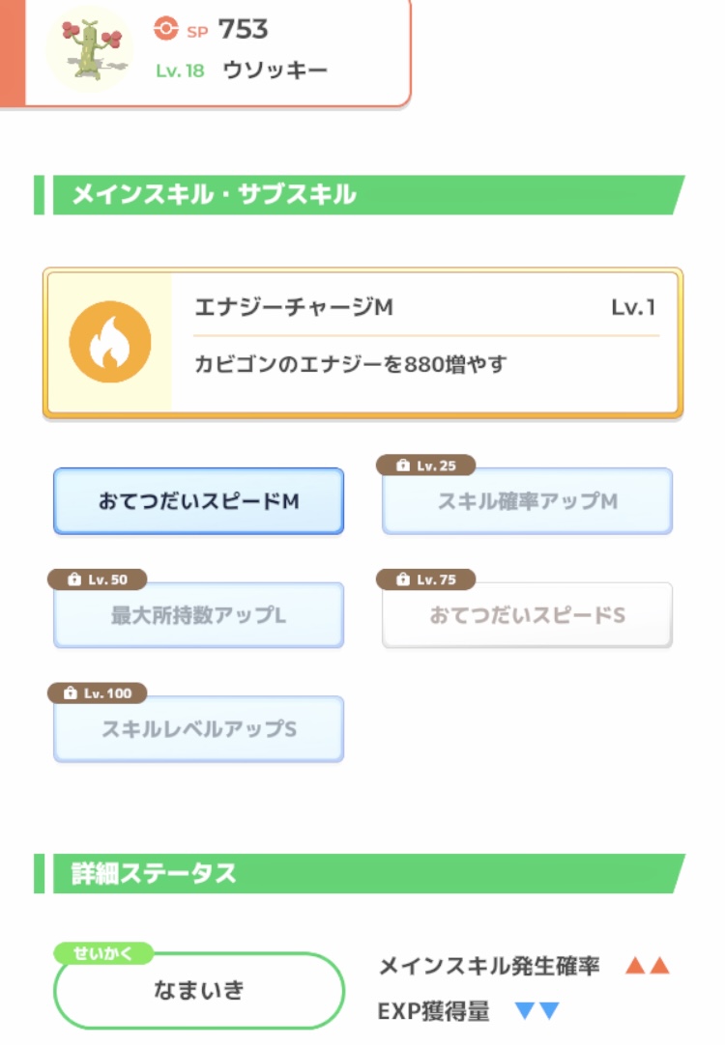Tap the locked おてつだいスピードS sub skill
Image resolution: width=725 pixels, height=1045 pixels.
(x=527, y=615)
